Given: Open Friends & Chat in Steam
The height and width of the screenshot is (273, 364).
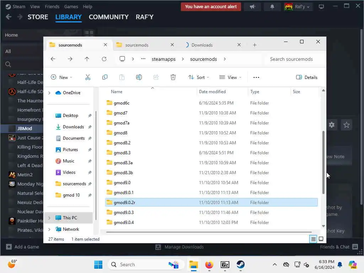Looking at the screenshot, I should pyautogui.click(x=339, y=247).
